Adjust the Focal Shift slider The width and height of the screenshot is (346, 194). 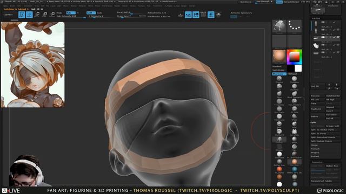pos(131,12)
